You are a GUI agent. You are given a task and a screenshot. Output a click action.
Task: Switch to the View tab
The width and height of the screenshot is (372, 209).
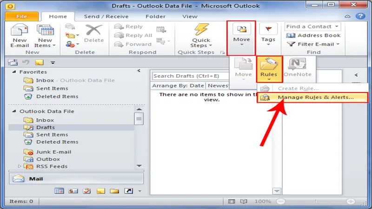[190, 16]
